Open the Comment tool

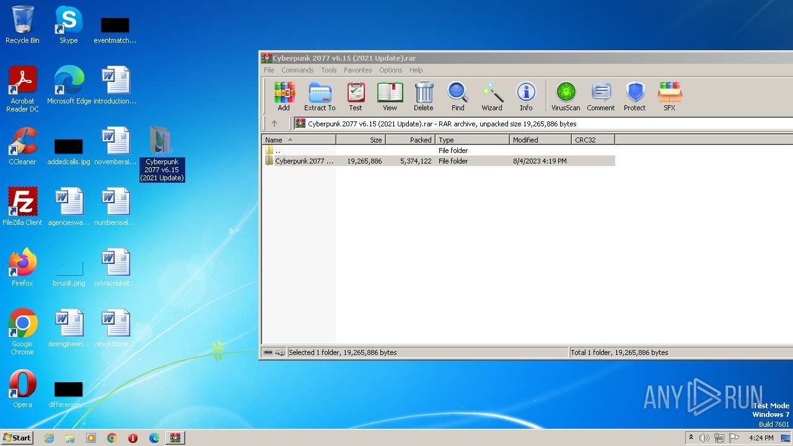[601, 97]
